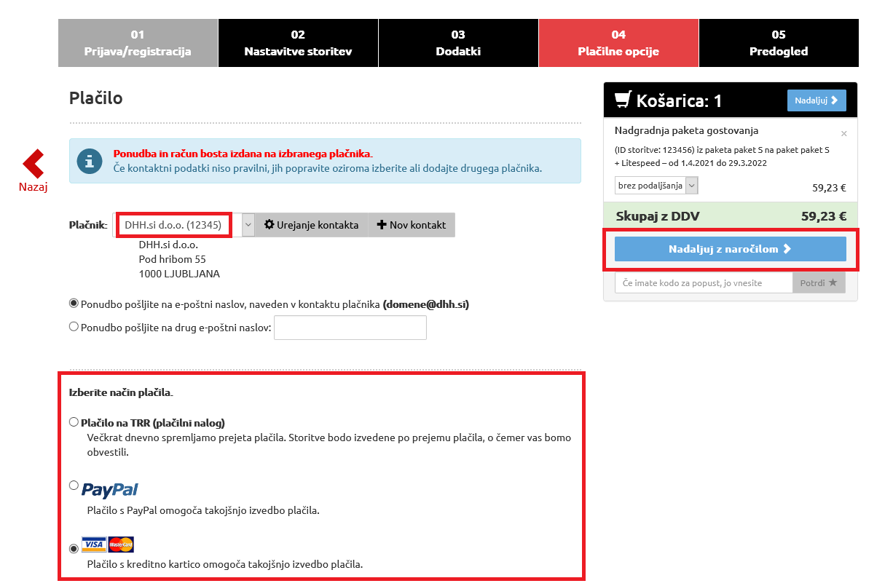Click the Visa card logo
The height and width of the screenshot is (586, 893).
[x=93, y=545]
